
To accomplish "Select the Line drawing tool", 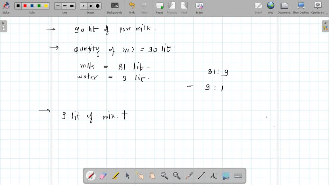I will coord(201,175).
